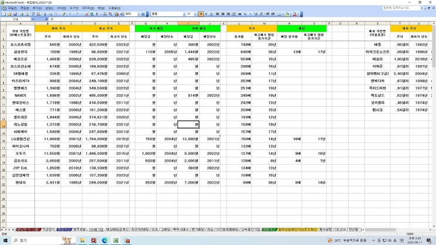Click the Undo arrow icon
The width and height of the screenshot is (436, 245).
click(x=70, y=14)
